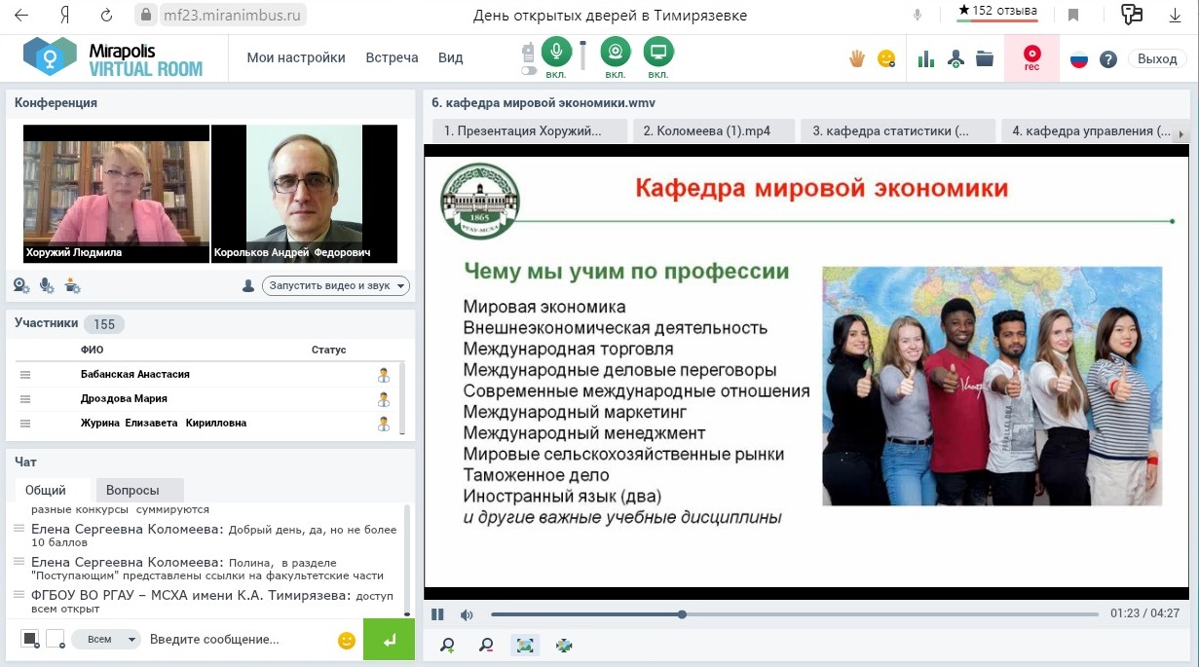Toggle screen sharing monitor button
Screen dimensions: 1199x667
(x=658, y=52)
